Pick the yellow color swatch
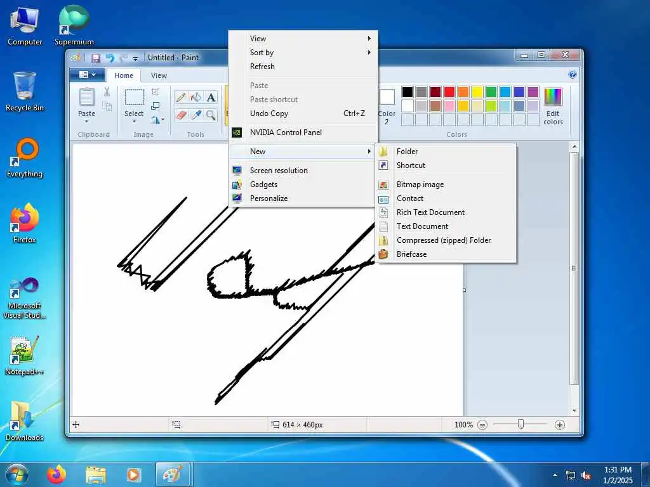 tap(477, 92)
